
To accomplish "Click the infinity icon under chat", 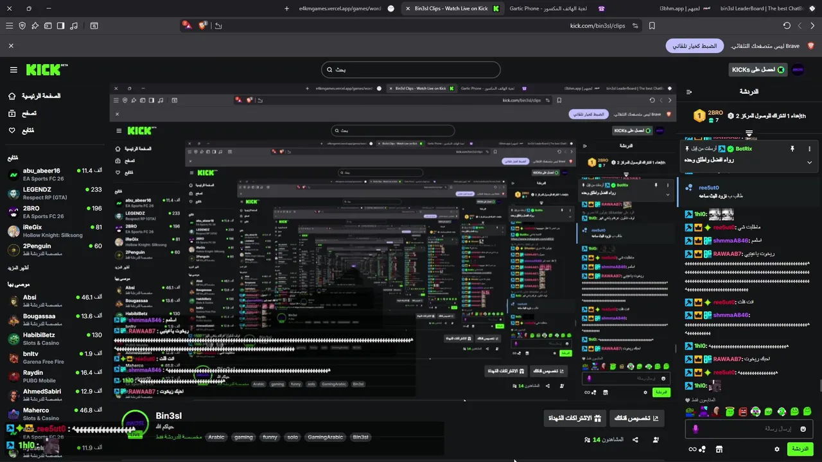I will click(692, 449).
